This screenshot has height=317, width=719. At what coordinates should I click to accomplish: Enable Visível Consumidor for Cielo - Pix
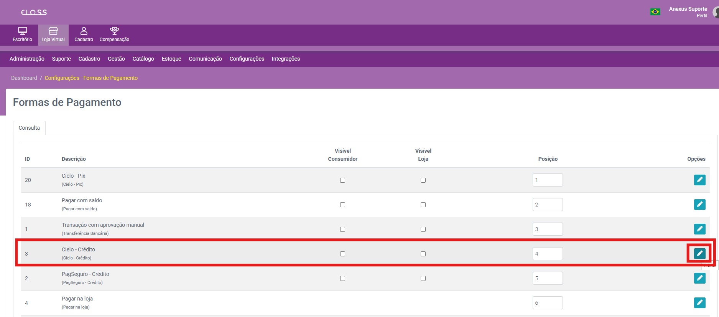click(342, 180)
